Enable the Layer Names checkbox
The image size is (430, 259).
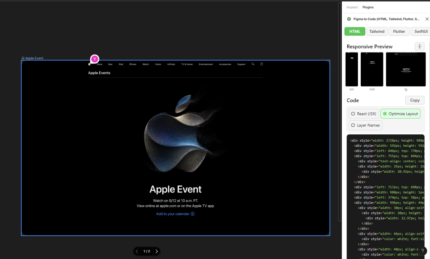tap(353, 125)
